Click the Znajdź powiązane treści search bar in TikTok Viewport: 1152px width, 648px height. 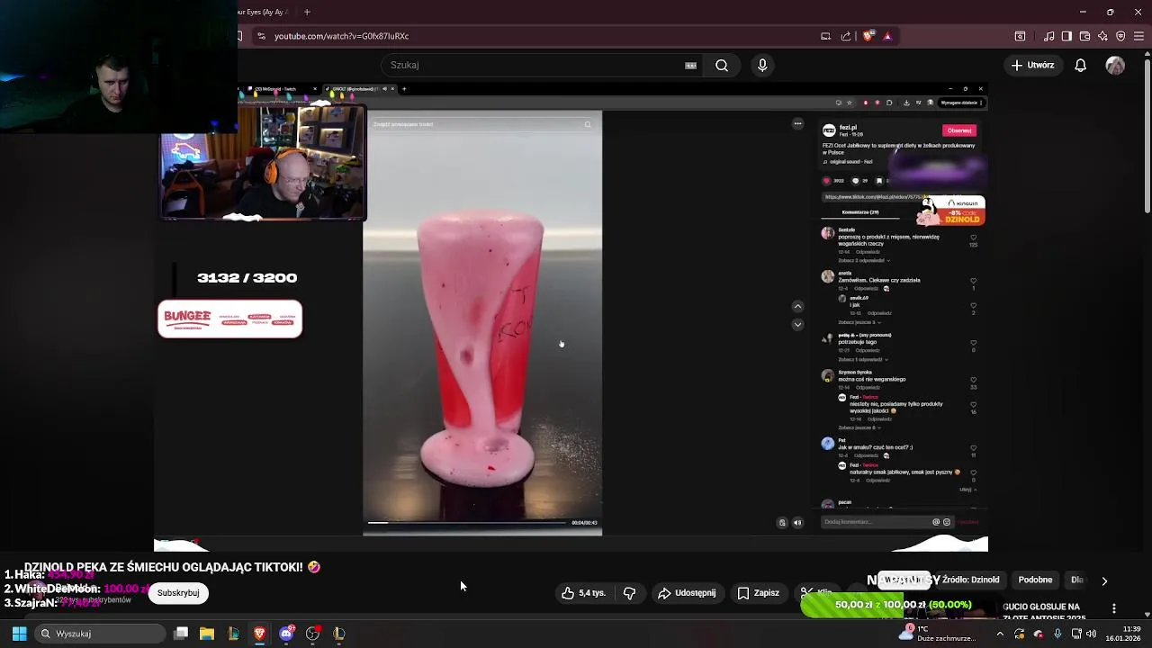[482, 124]
